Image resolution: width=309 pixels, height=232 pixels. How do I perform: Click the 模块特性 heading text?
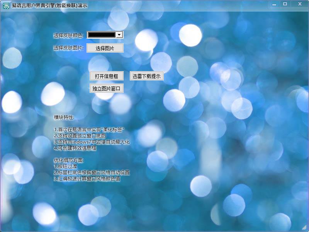64,117
